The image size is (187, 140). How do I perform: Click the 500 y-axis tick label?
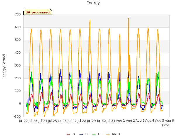coord(18,40)
